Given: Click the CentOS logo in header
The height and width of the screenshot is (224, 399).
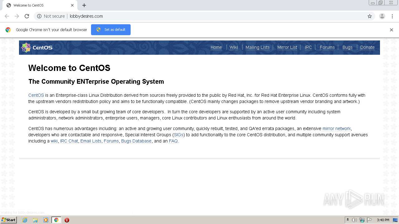Looking at the screenshot, I should 37,48.
